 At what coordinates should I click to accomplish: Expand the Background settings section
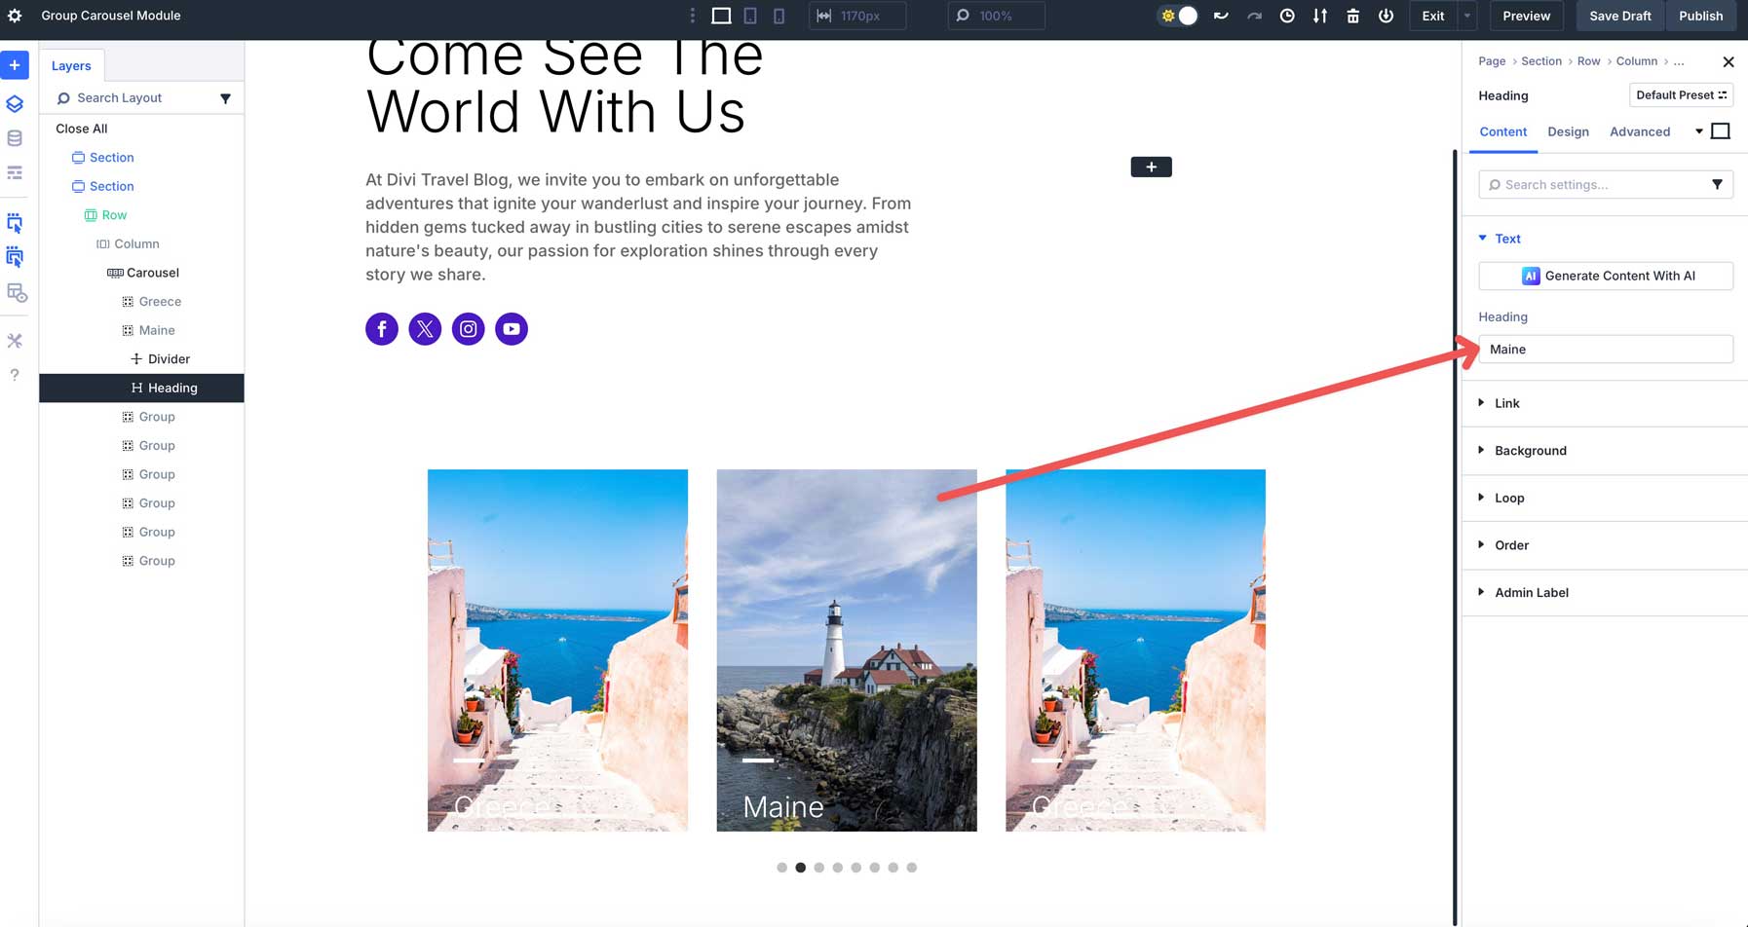1530,450
